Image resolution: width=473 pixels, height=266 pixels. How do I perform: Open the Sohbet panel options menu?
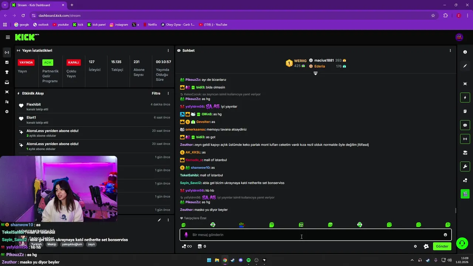tap(450, 51)
